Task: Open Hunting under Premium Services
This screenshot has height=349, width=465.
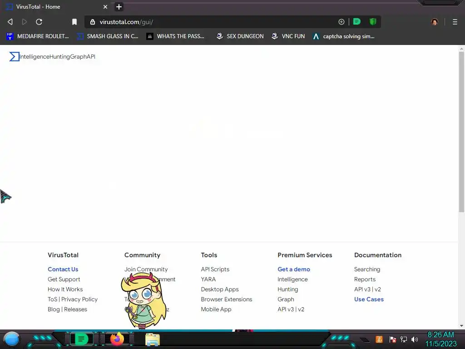Action: [x=287, y=289]
